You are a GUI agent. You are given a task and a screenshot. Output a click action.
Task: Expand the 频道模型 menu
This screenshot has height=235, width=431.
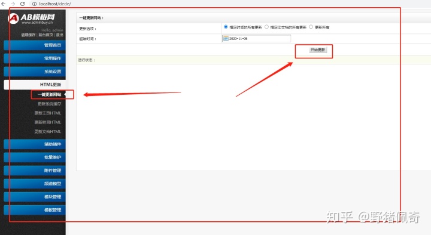coord(35,184)
